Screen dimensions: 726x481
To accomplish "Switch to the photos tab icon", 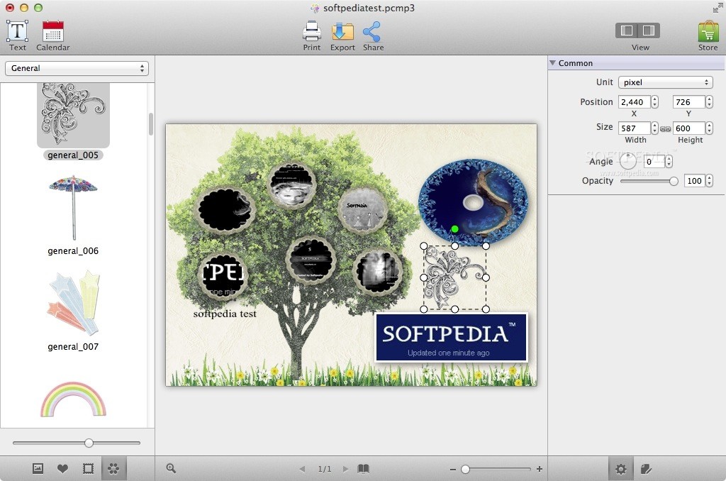I will pos(38,468).
